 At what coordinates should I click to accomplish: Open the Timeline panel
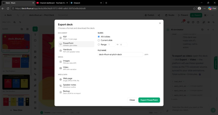46,113
